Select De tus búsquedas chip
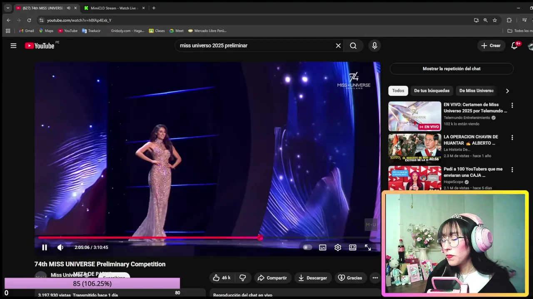This screenshot has width=533, height=299. (x=432, y=91)
